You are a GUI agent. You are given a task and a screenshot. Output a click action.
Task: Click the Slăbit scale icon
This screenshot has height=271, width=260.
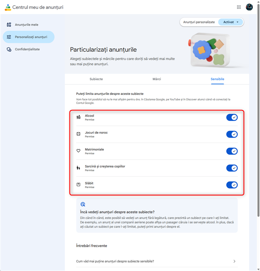pos(78,185)
